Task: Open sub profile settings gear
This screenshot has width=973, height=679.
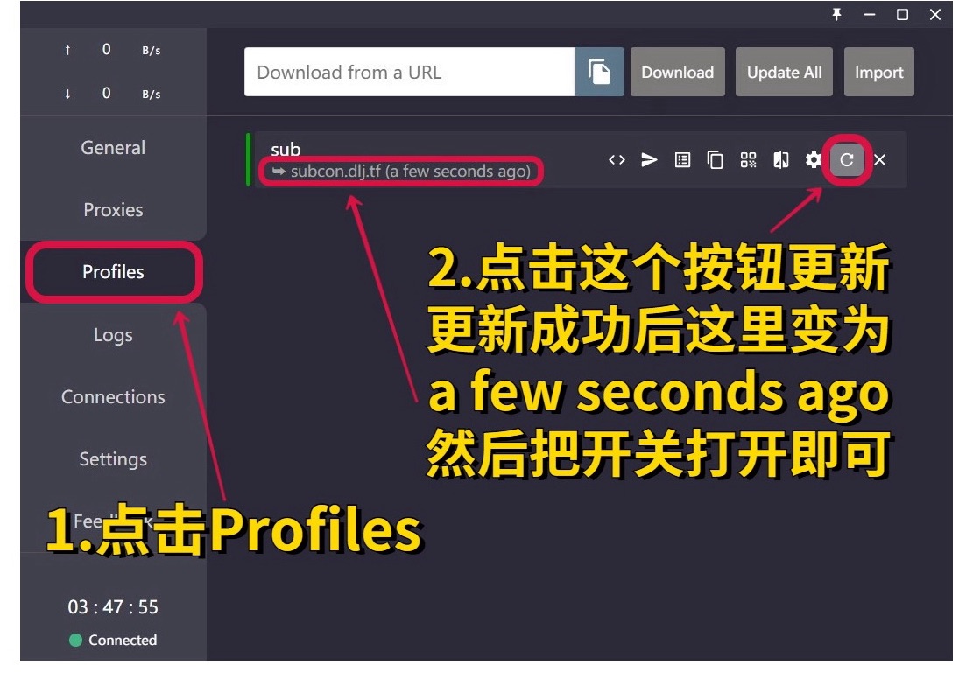Action: (814, 159)
